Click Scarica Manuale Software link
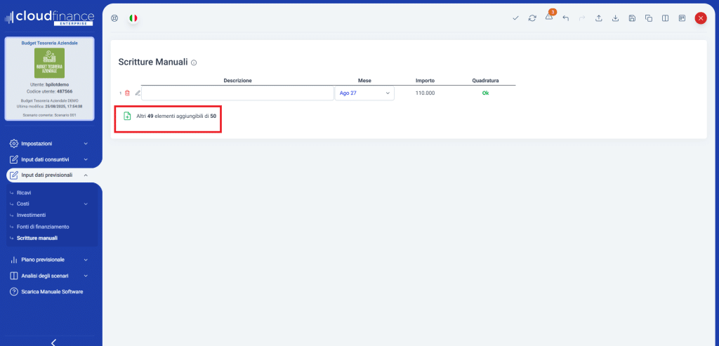The image size is (719, 346). [x=51, y=291]
